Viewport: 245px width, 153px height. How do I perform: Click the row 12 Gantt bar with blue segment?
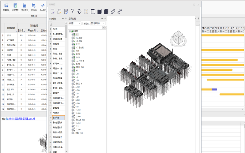tap(209, 89)
